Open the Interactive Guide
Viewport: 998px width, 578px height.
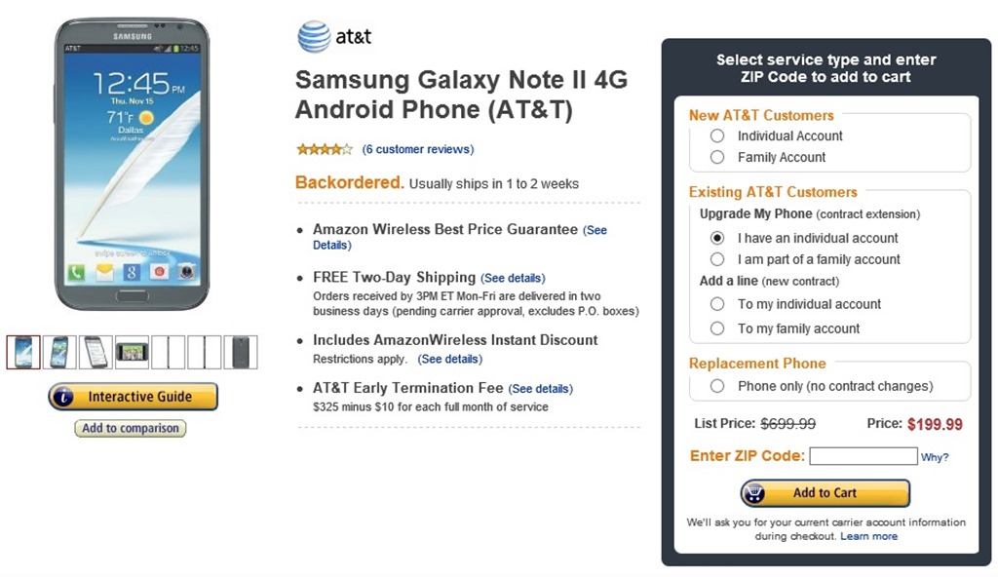click(134, 397)
